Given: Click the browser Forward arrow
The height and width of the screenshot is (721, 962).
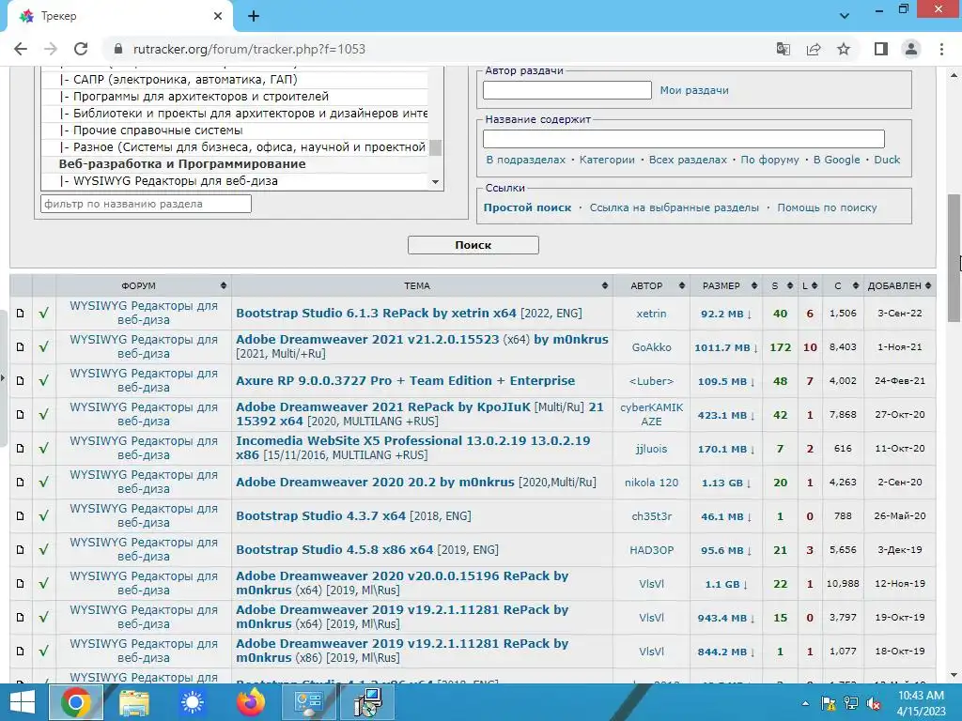Looking at the screenshot, I should pos(51,49).
